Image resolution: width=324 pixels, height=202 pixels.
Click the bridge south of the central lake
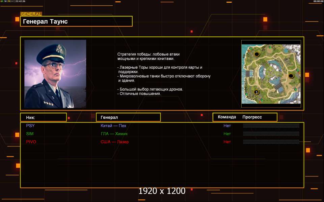coord(278,86)
